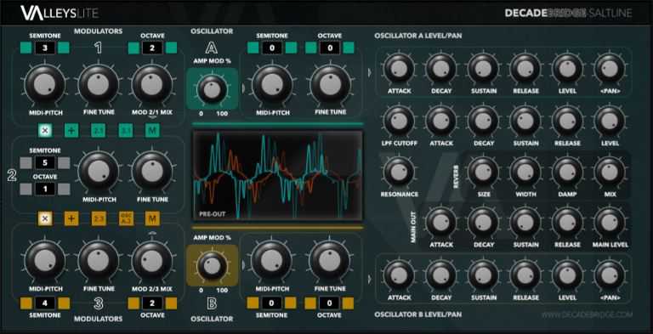This screenshot has height=334, width=653.
Task: Click arrow between AMP MOD and Oscillator A MIDI-Pitch
Action: pos(244,88)
